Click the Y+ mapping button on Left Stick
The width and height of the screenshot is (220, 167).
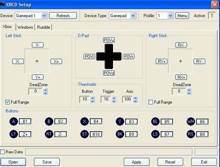(x=38, y=77)
